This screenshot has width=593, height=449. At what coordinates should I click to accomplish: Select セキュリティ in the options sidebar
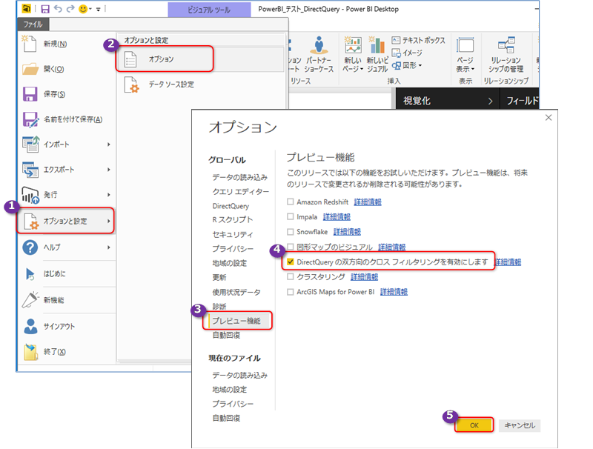(233, 234)
